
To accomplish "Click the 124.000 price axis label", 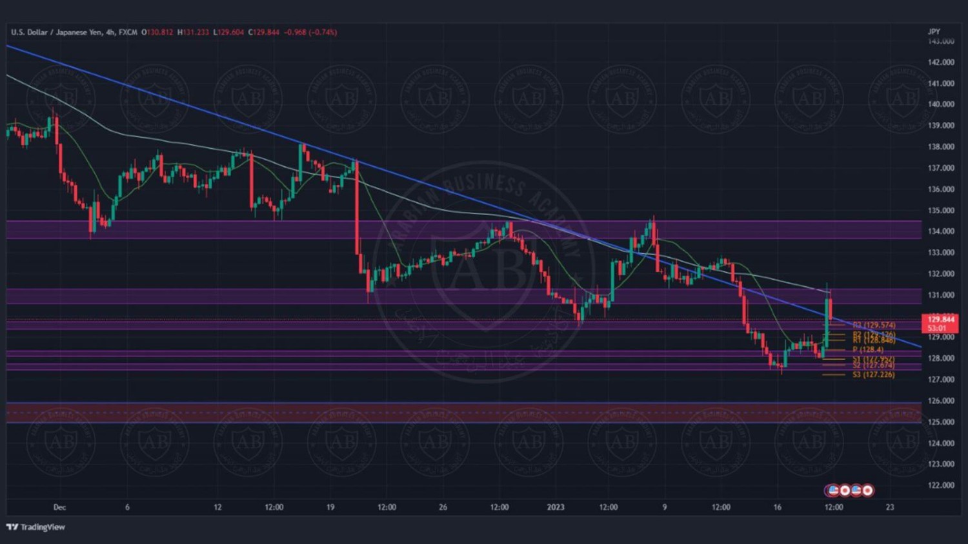I will click(941, 443).
